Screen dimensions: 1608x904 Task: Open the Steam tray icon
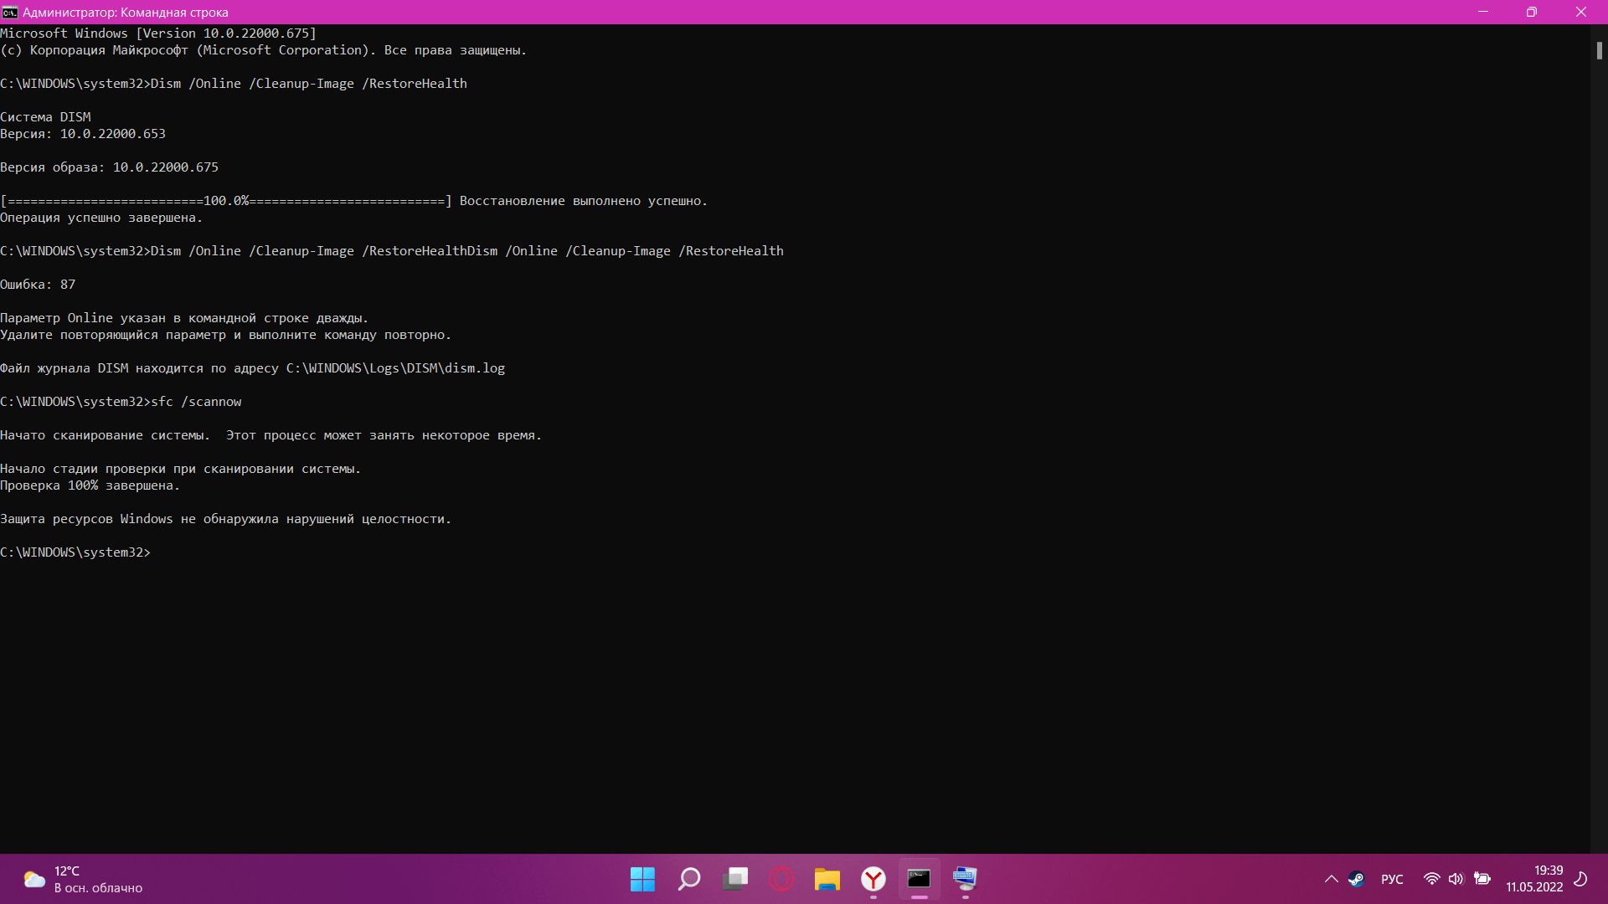[1356, 879]
